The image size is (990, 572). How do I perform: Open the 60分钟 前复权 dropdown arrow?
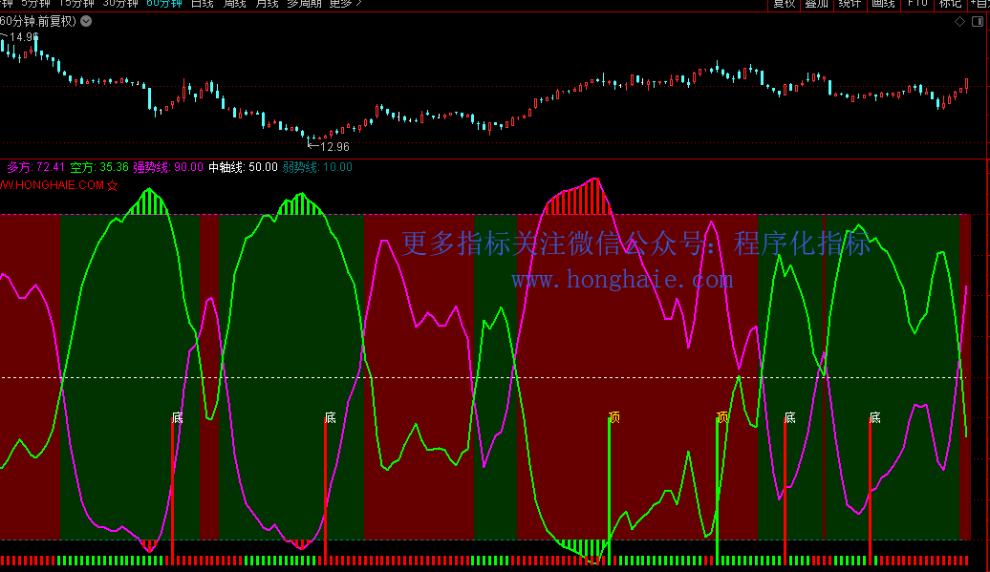pyautogui.click(x=86, y=22)
